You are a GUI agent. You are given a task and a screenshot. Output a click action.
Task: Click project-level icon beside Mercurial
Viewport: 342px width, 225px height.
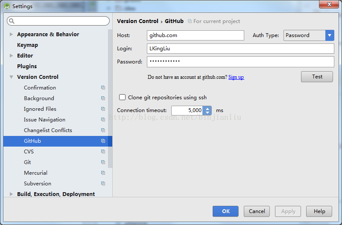click(x=103, y=173)
